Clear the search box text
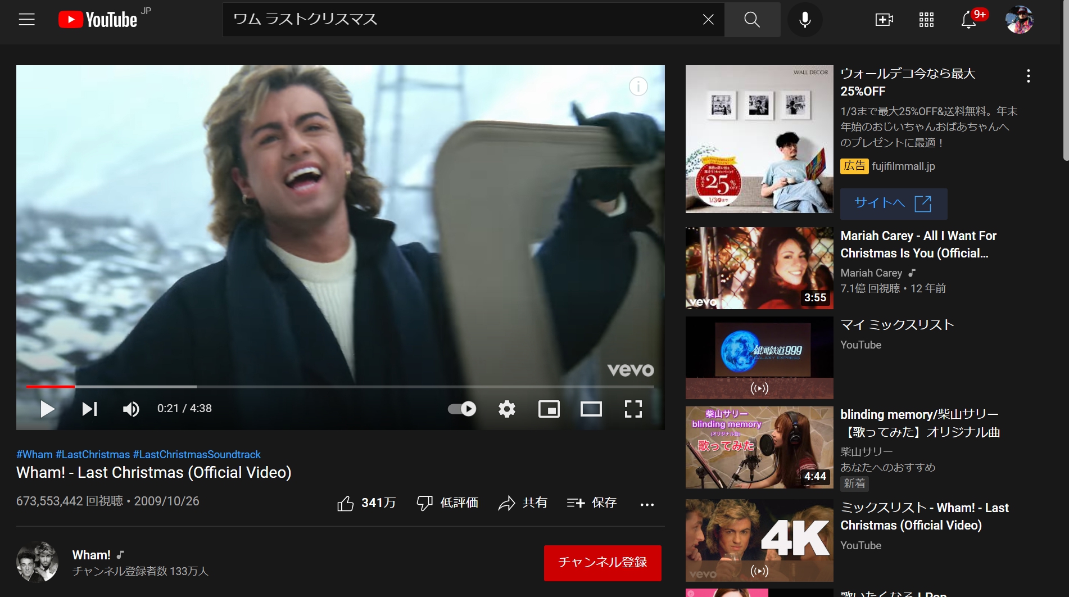The height and width of the screenshot is (597, 1069). tap(708, 20)
